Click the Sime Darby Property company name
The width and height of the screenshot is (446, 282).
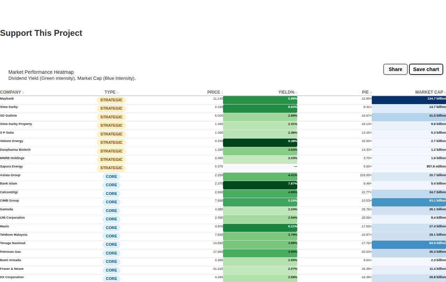(x=16, y=124)
